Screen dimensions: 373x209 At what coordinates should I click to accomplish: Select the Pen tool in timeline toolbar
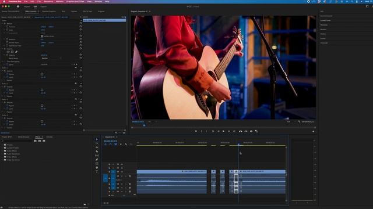(97, 160)
